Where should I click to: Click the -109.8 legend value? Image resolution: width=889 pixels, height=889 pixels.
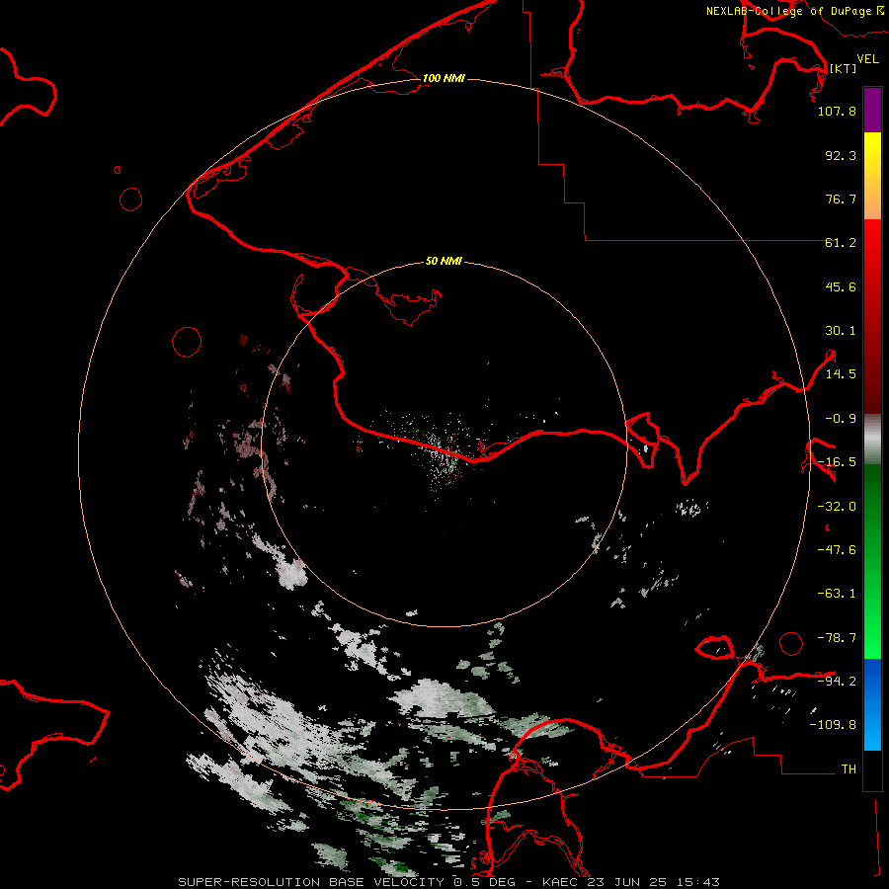[833, 725]
